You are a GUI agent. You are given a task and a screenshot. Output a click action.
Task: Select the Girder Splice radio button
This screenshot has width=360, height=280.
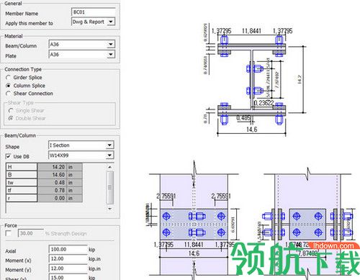pyautogui.click(x=8, y=78)
